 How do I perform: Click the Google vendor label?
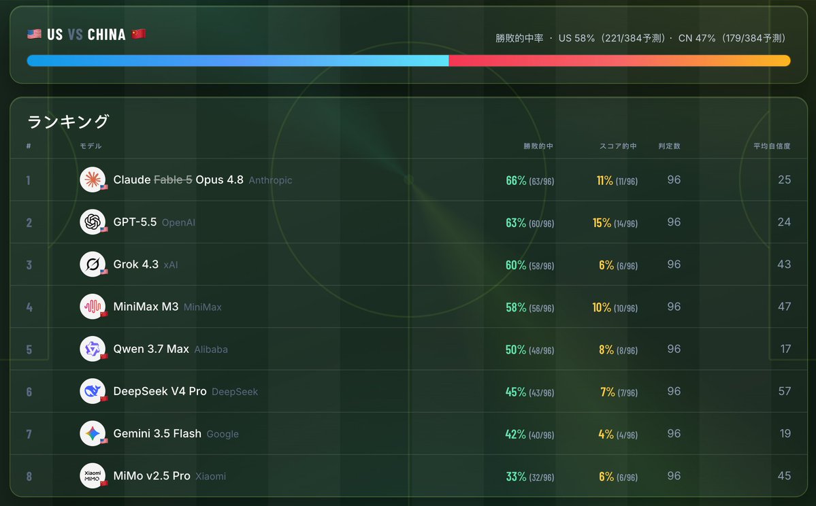pos(223,434)
